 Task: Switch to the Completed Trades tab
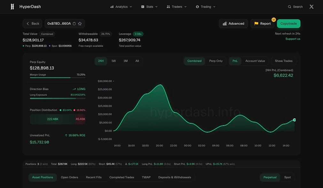(x=121, y=177)
